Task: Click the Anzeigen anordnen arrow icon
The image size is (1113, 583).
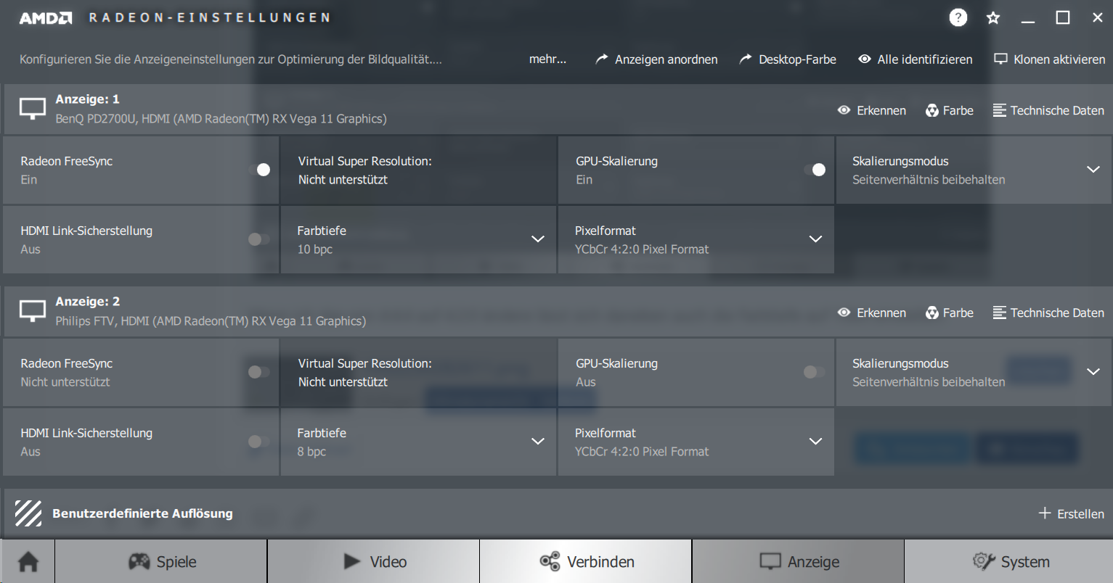Action: [601, 59]
